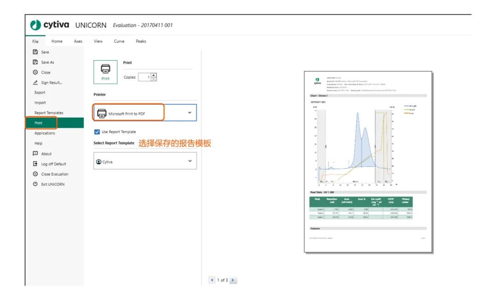Image resolution: width=497 pixels, height=298 pixels.
Task: Click the Cytiva template user icon
Action: 98,162
